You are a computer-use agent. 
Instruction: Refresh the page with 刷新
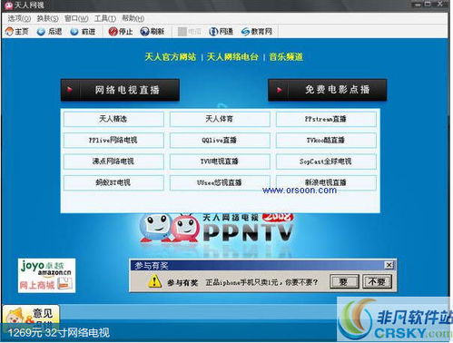pyautogui.click(x=153, y=32)
